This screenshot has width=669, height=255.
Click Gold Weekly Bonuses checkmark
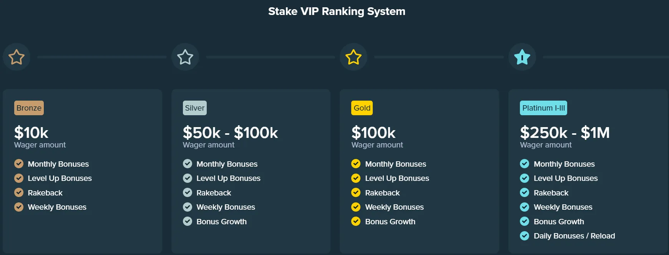[356, 207]
